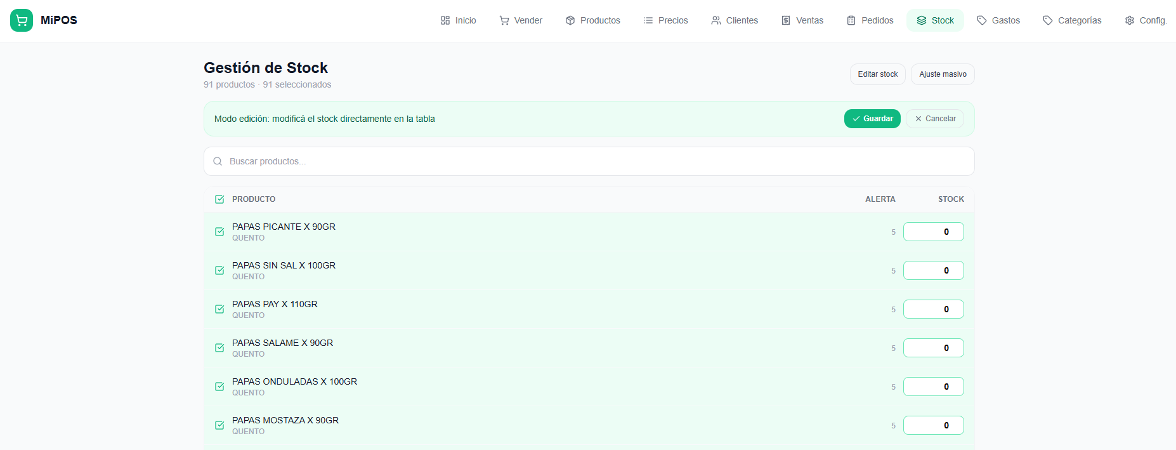This screenshot has width=1176, height=450.
Task: Select product name PAPAS ONDULADAS X 100GR
Action: [294, 381]
